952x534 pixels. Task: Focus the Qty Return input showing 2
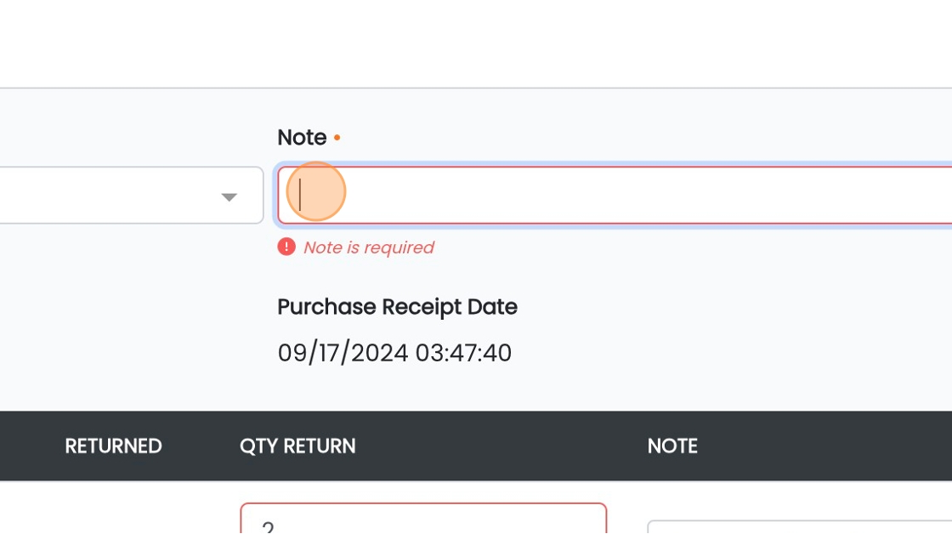(423, 518)
